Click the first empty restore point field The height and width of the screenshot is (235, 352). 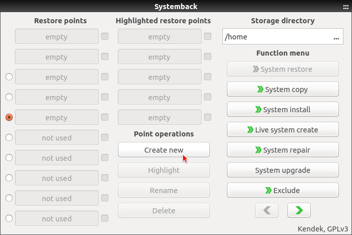click(56, 37)
